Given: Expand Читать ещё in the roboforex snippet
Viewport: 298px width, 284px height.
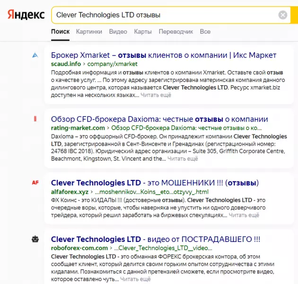Looking at the screenshot, I should coord(135,279).
